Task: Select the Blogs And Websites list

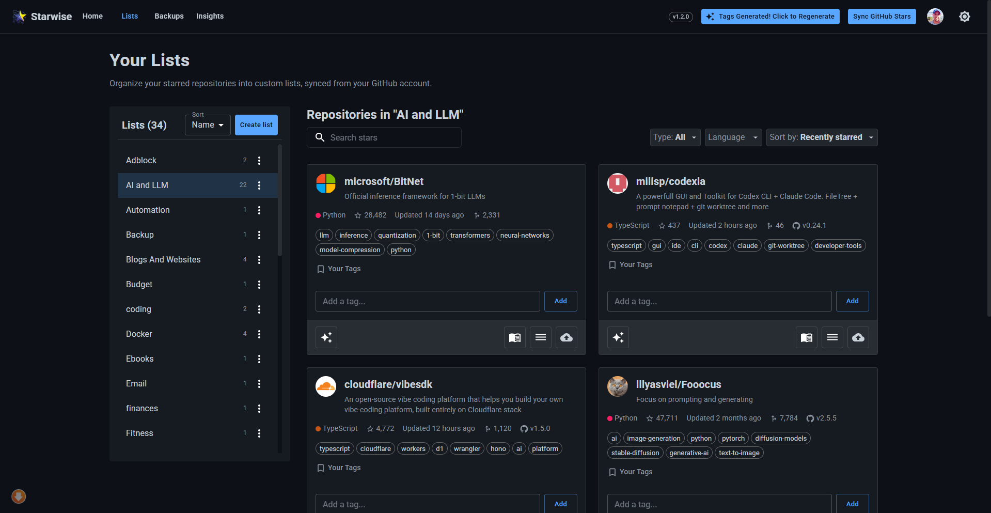Action: click(198, 260)
